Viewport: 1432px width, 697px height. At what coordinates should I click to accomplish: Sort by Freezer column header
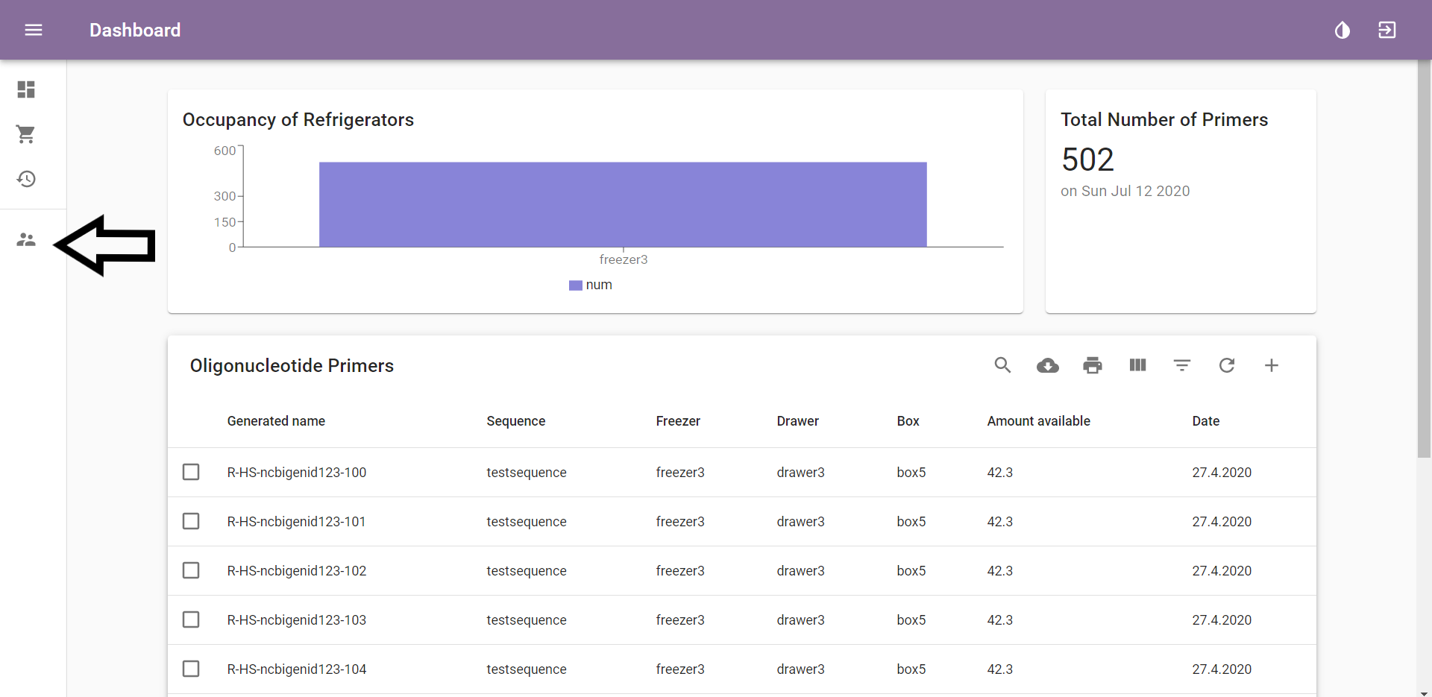click(678, 421)
